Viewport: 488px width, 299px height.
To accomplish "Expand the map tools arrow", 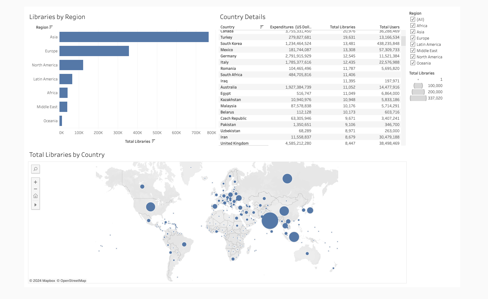I will point(36,205).
